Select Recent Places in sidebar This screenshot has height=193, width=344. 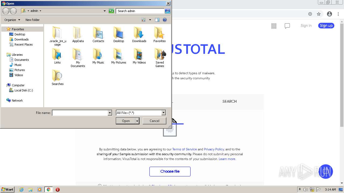coord(23,44)
